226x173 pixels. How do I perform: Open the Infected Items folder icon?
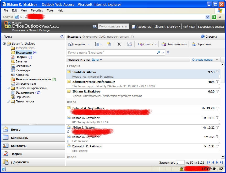[x=13, y=48]
